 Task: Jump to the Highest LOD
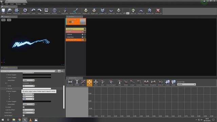pyautogui.click(x=150, y=11)
